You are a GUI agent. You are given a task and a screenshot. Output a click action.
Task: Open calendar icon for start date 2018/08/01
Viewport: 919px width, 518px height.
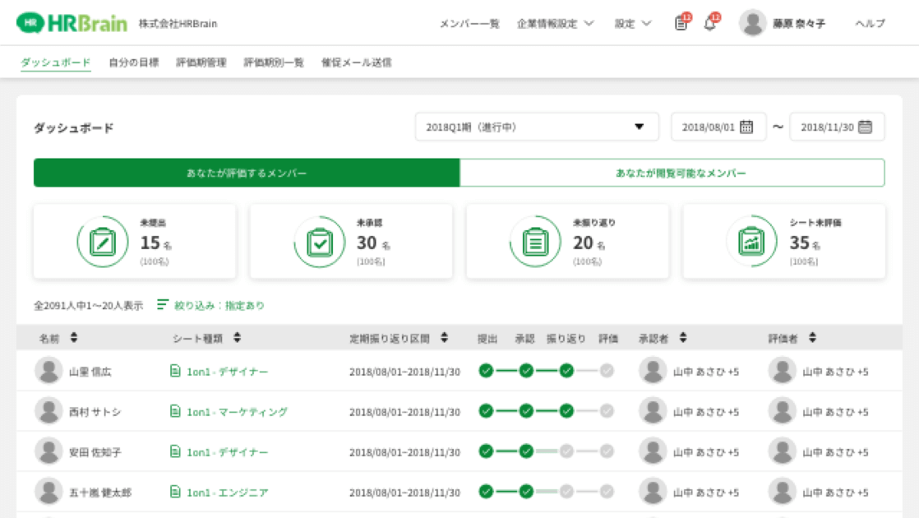click(746, 127)
